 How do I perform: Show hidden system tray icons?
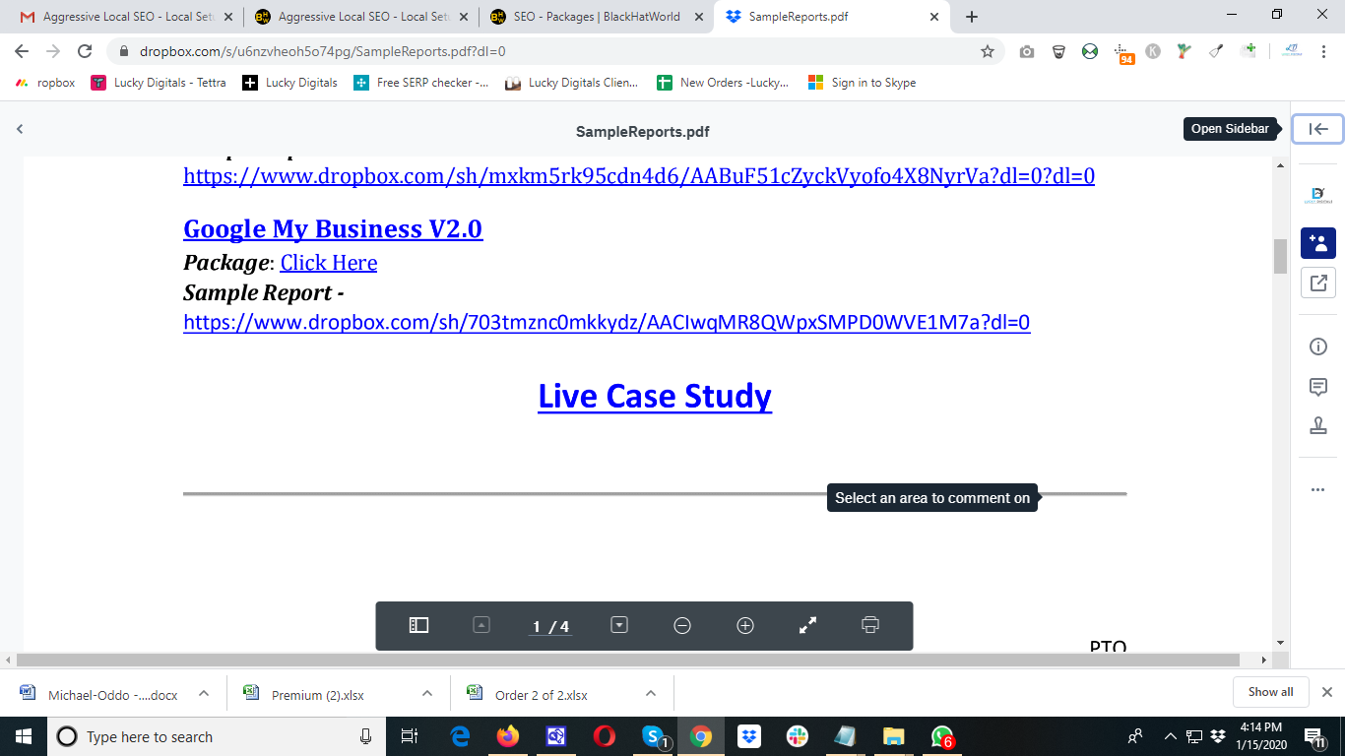tap(1171, 736)
